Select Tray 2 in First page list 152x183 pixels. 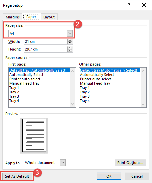click(39, 92)
